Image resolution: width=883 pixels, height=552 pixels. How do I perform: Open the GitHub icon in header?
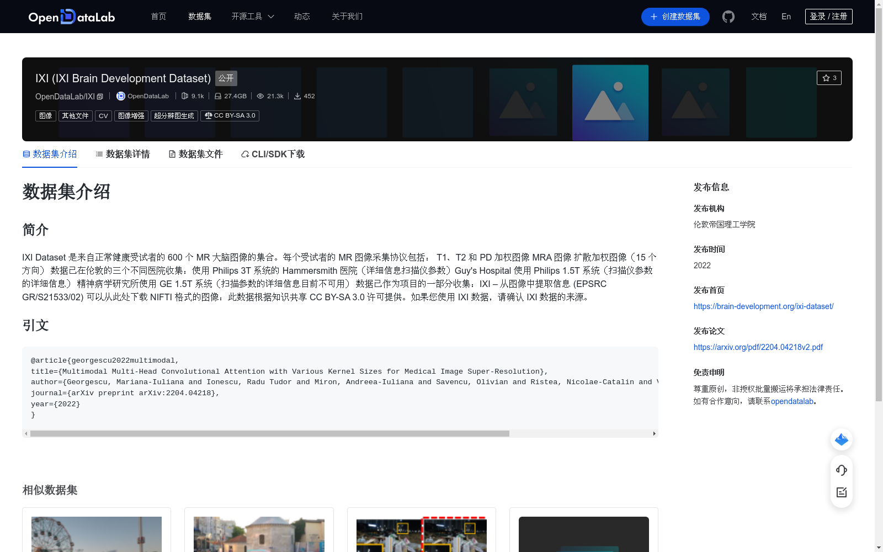pos(728,17)
